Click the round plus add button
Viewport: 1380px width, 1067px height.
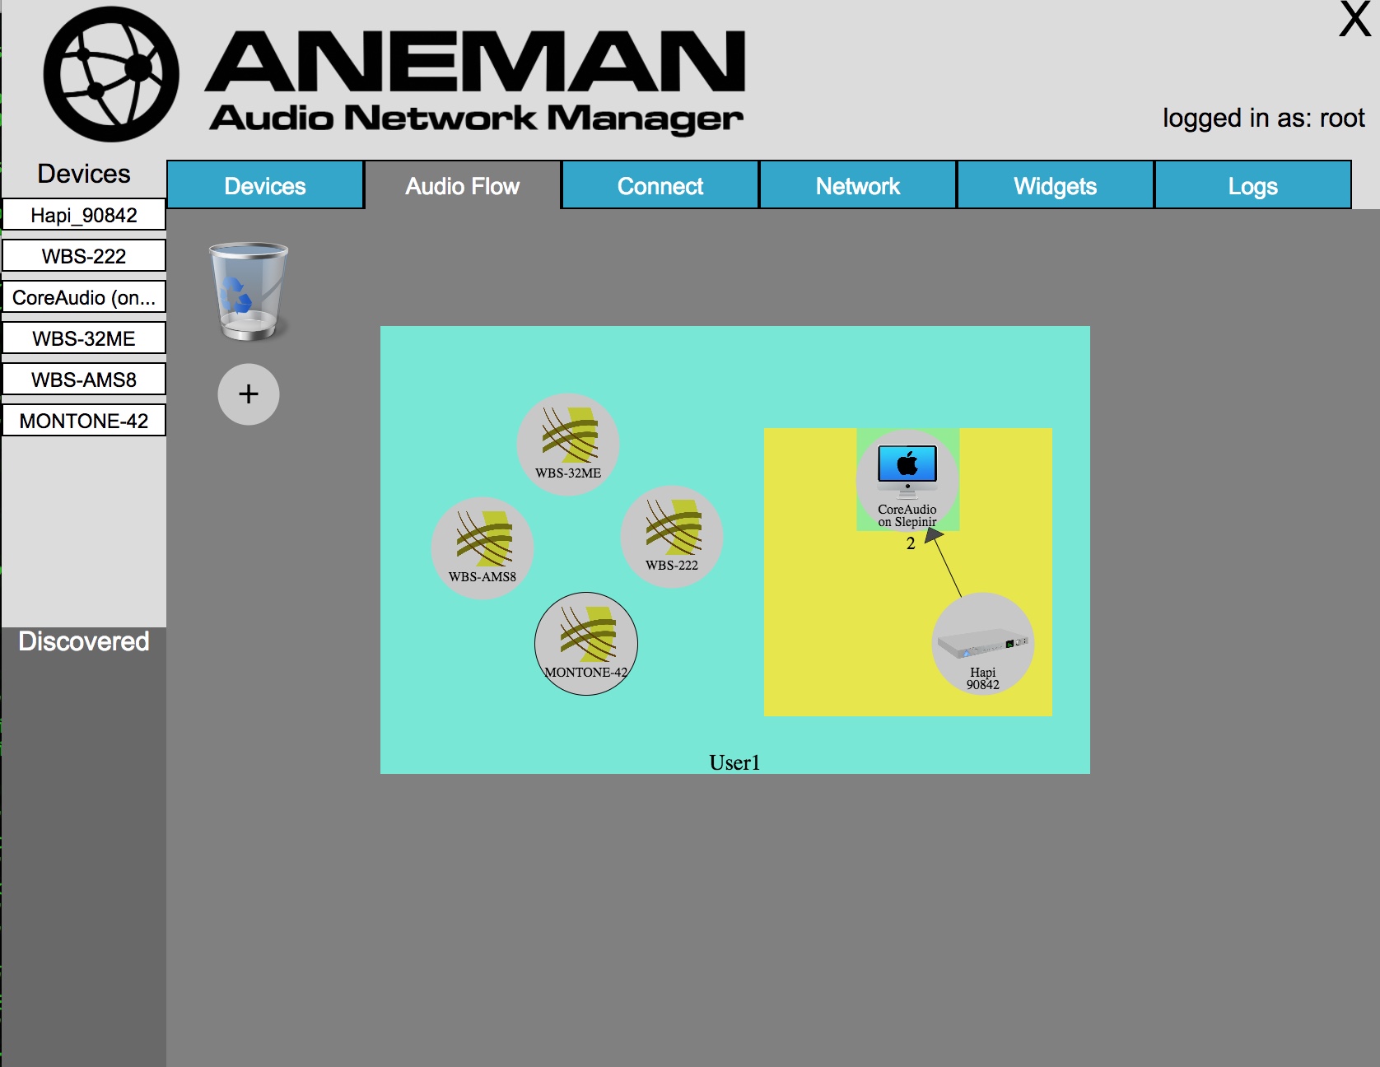point(249,394)
